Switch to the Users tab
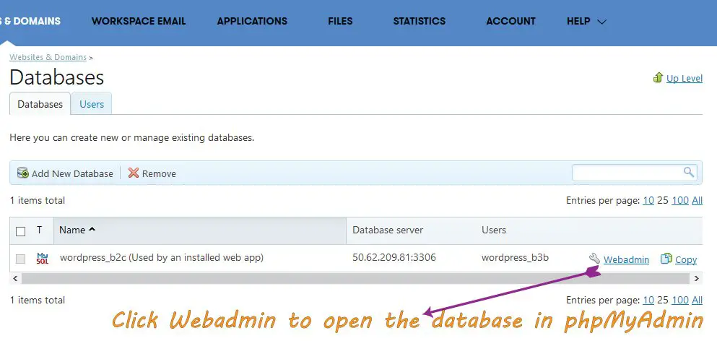Screen dimensions: 717x341 click(92, 104)
